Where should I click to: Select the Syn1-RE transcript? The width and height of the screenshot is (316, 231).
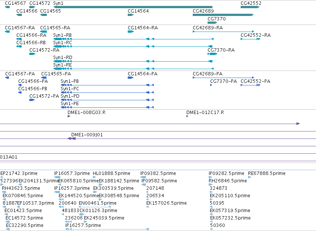coord(133,69)
